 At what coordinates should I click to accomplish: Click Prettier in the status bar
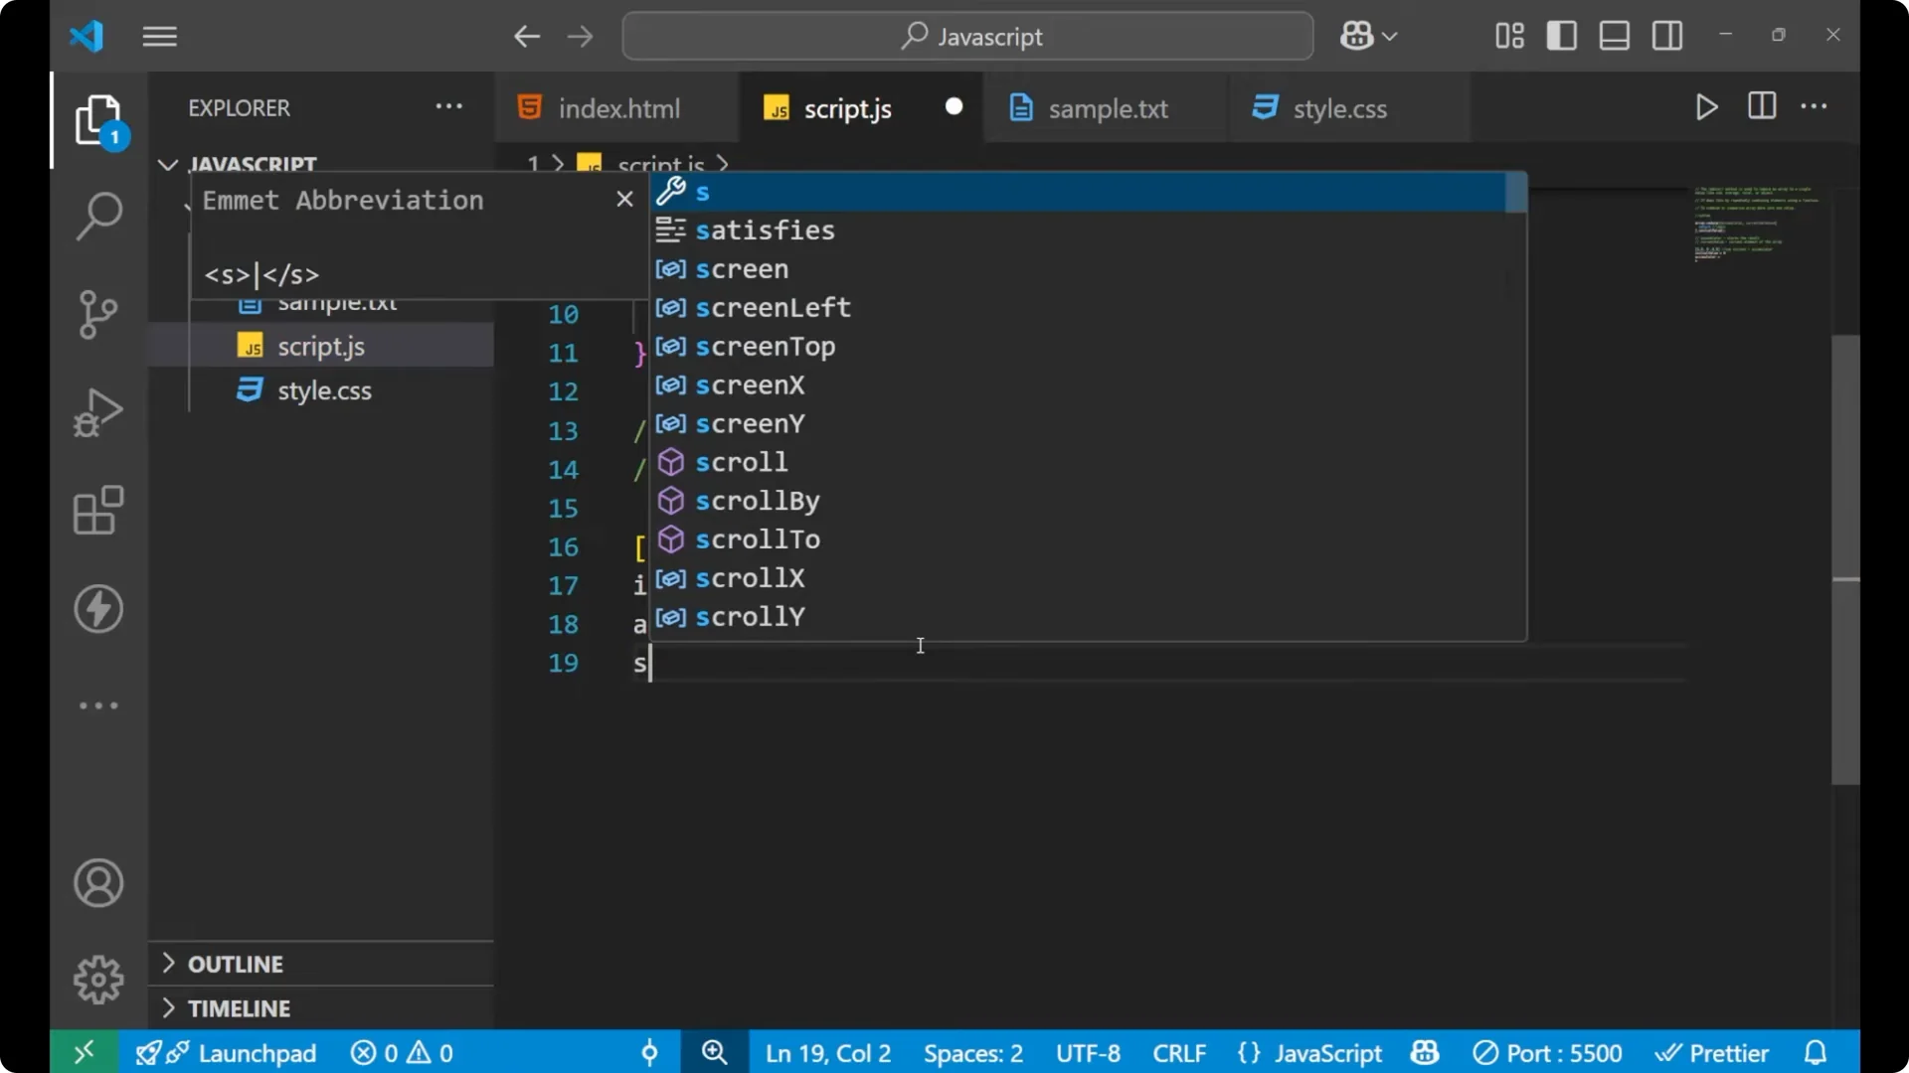point(1713,1052)
